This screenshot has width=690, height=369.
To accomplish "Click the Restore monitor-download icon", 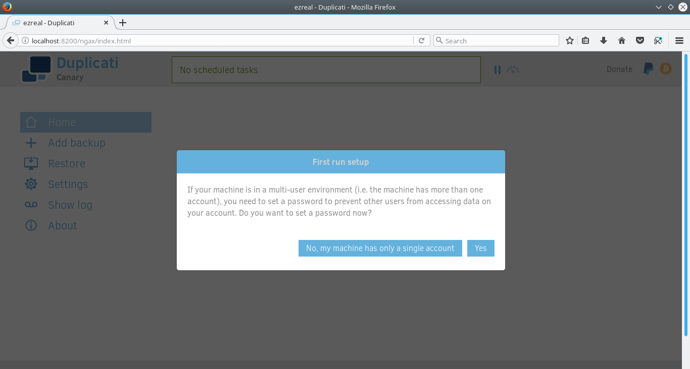I will coord(31,163).
